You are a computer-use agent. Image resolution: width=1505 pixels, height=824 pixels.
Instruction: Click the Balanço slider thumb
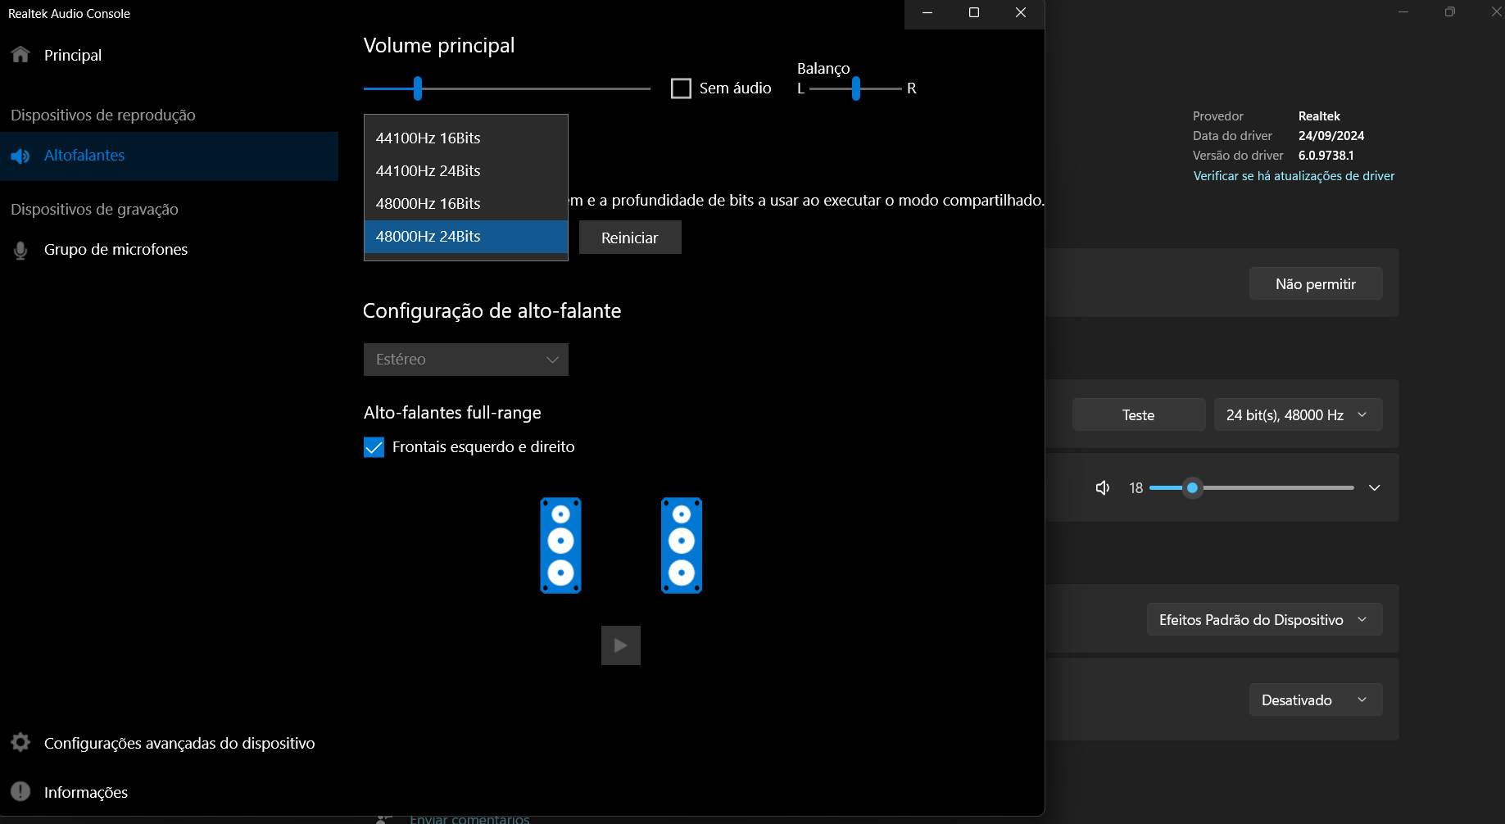coord(856,88)
